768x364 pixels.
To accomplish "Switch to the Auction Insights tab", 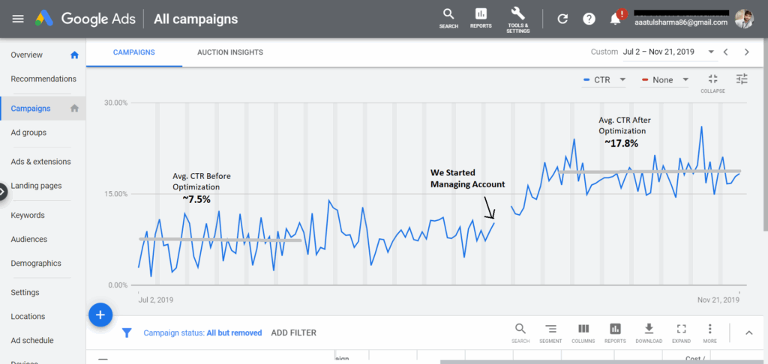I will click(229, 52).
